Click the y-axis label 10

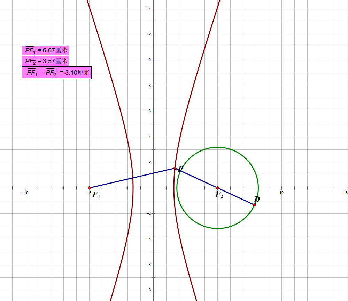pos(149,60)
